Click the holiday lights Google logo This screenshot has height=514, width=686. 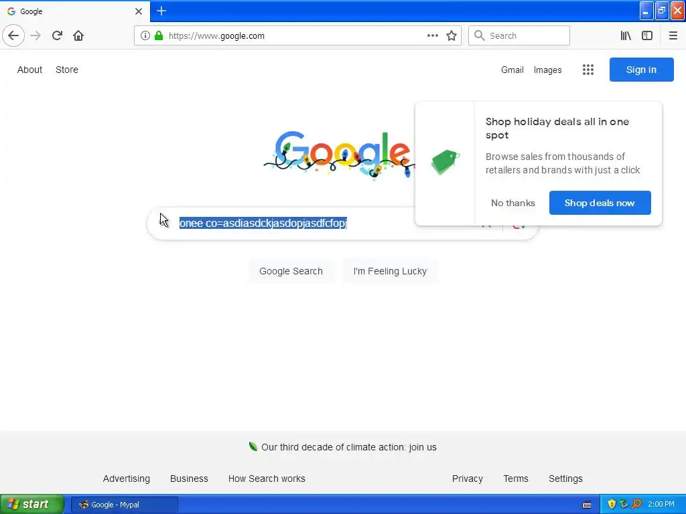(x=339, y=155)
